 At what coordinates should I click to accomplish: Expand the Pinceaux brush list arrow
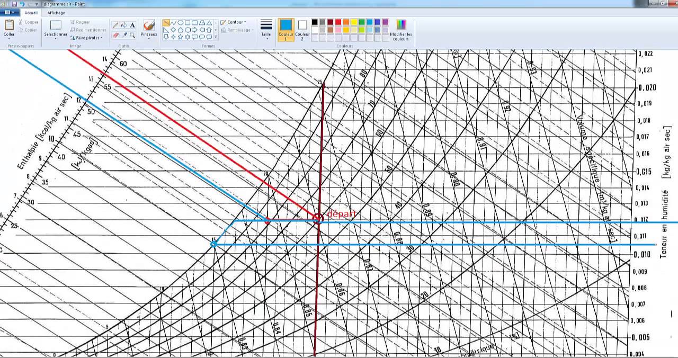click(x=149, y=39)
